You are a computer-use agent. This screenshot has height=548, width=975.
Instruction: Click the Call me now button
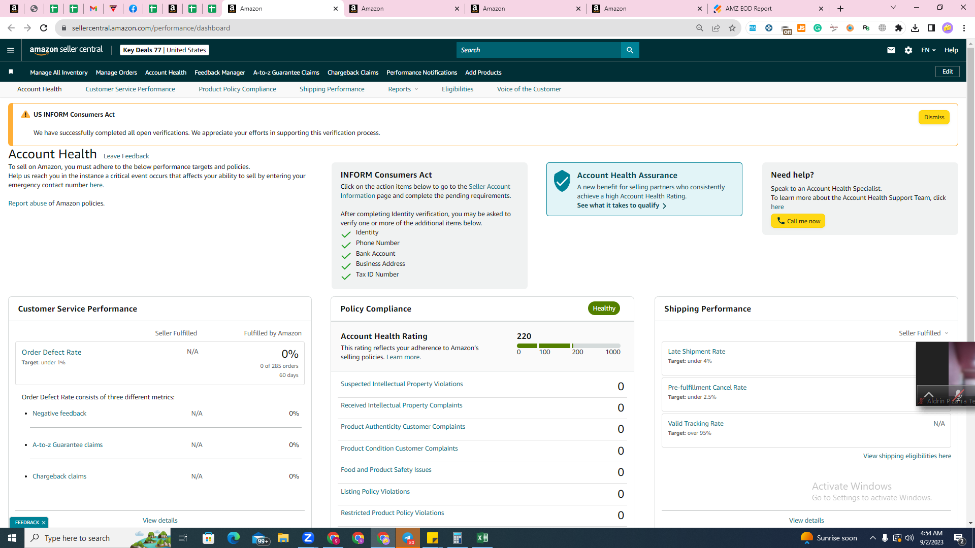[798, 221]
